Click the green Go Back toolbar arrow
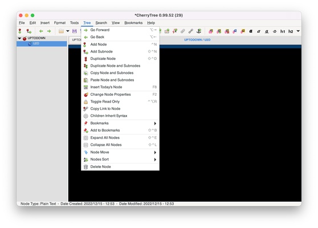This screenshot has height=228, width=318. (x=41, y=31)
